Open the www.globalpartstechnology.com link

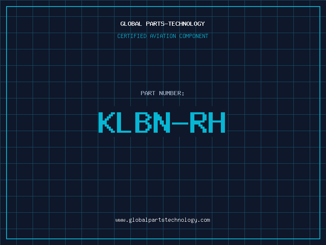pyautogui.click(x=163, y=220)
